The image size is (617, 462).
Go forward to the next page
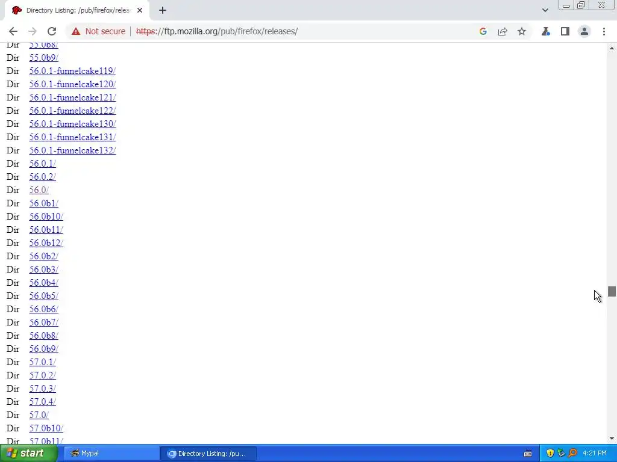33,31
